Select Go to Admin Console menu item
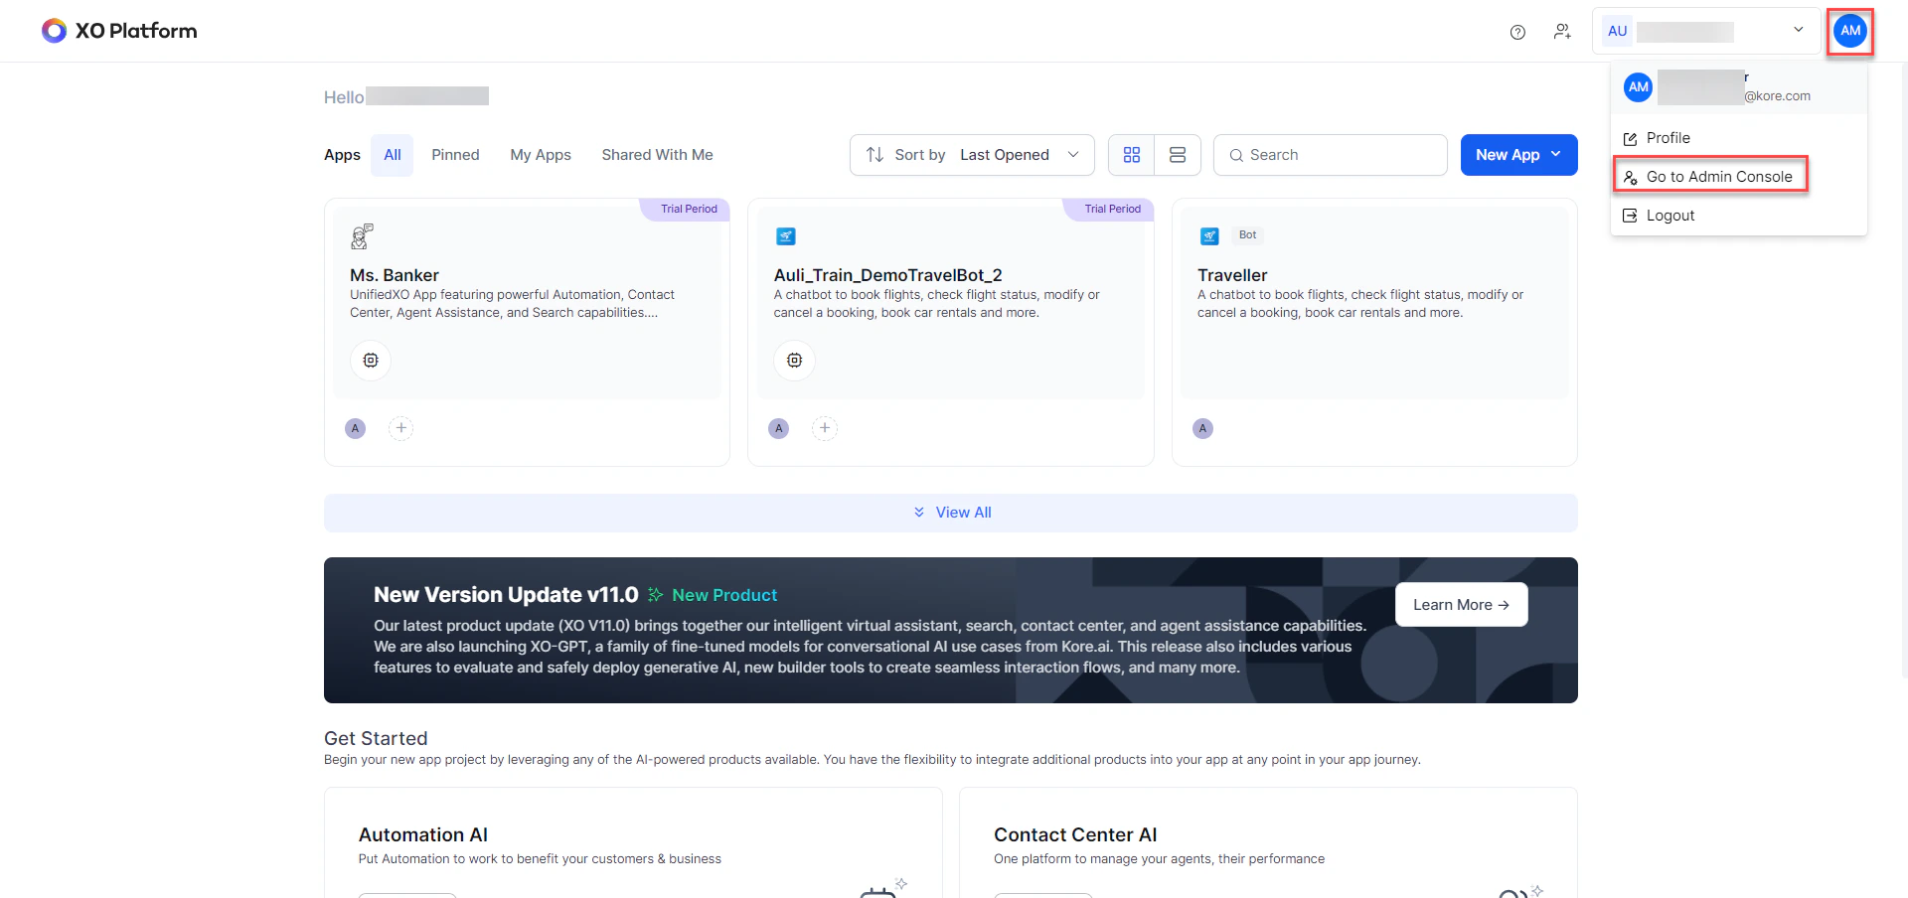1908x898 pixels. [x=1720, y=176]
